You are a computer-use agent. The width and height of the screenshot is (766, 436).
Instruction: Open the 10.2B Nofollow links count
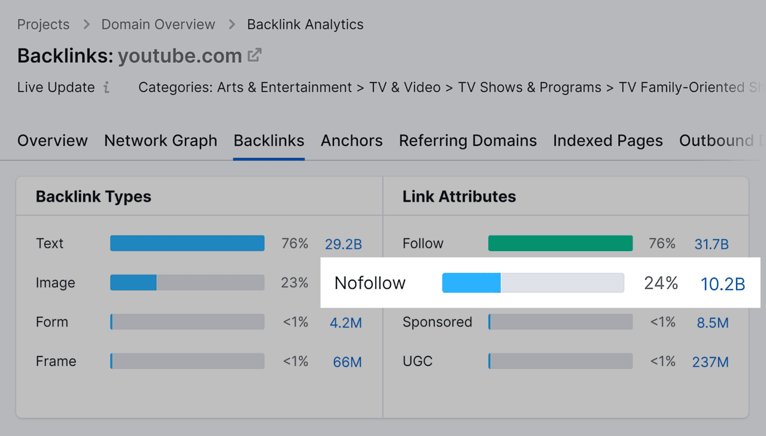click(x=723, y=285)
